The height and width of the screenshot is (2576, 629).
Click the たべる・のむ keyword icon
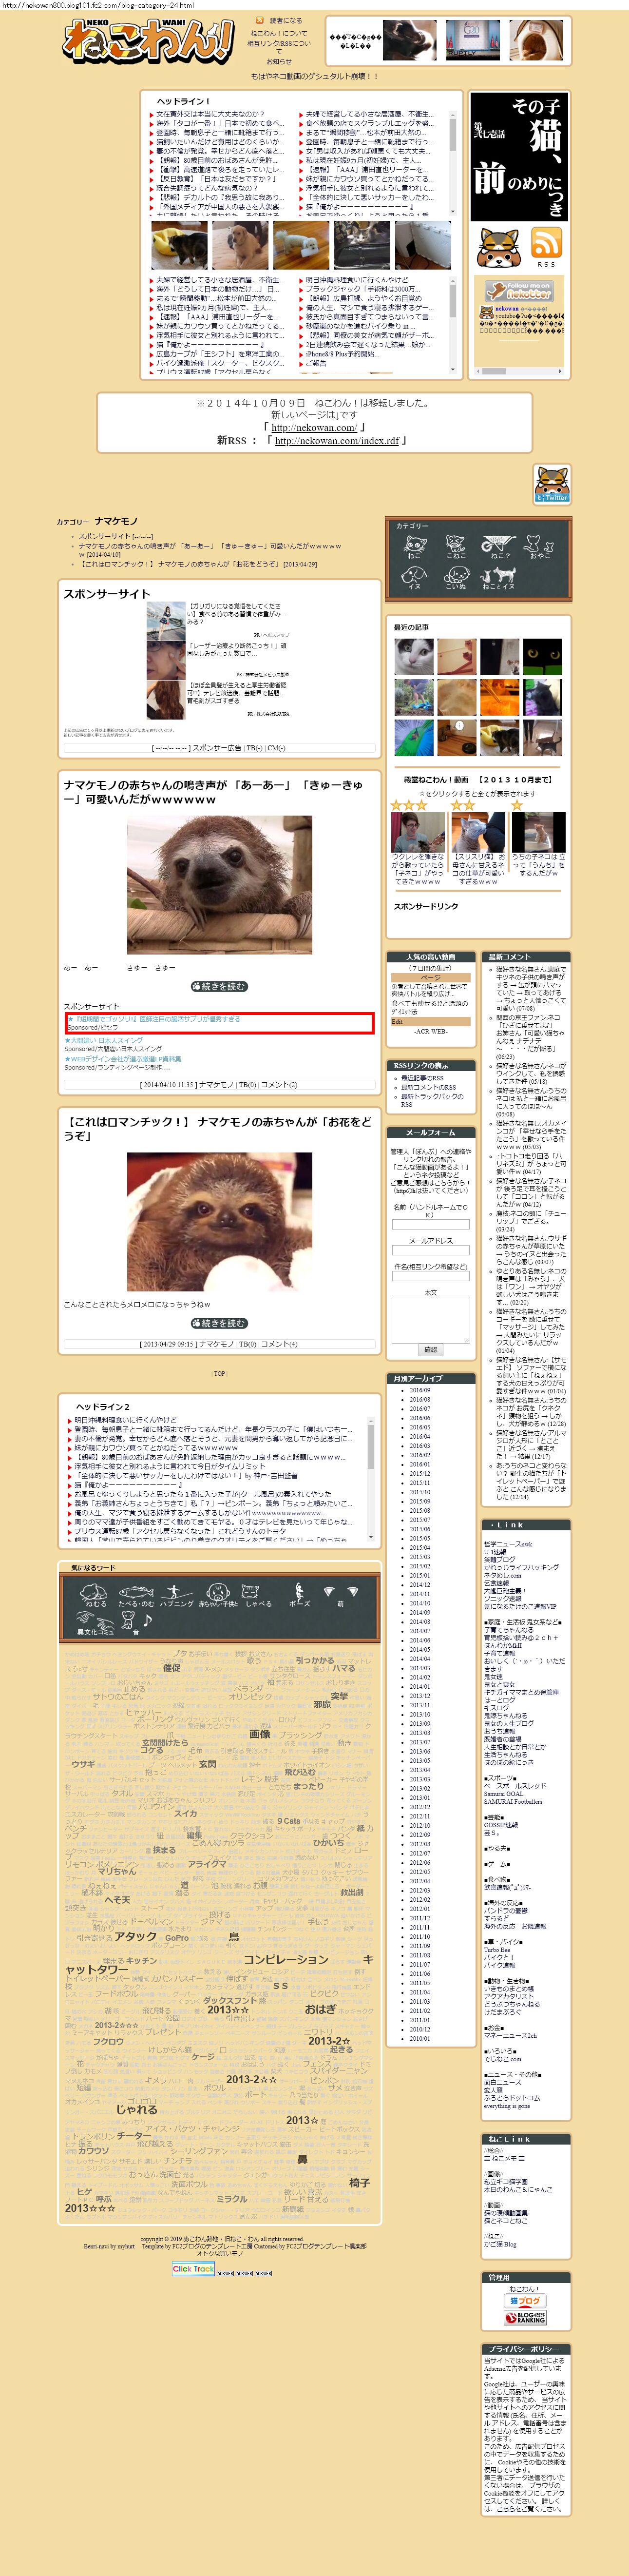point(136,1595)
